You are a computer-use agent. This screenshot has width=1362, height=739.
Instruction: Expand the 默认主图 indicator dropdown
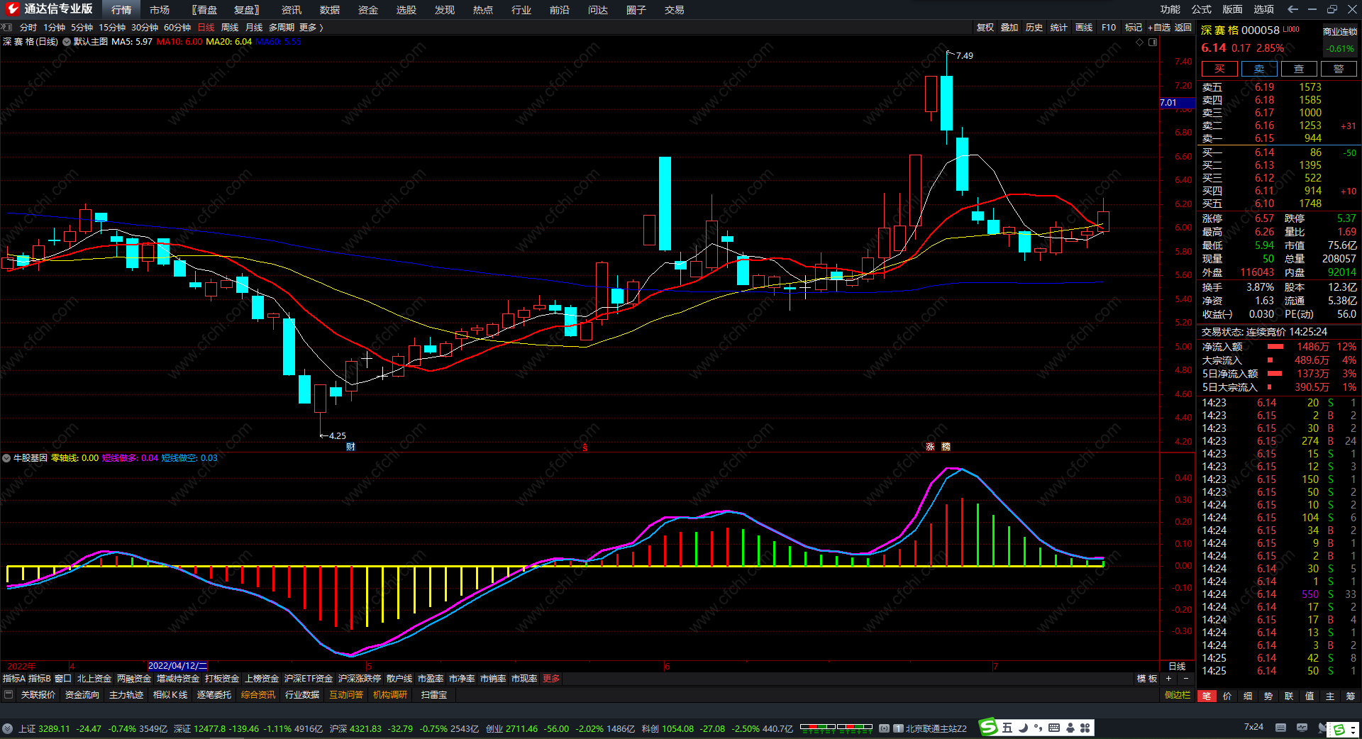coord(67,42)
